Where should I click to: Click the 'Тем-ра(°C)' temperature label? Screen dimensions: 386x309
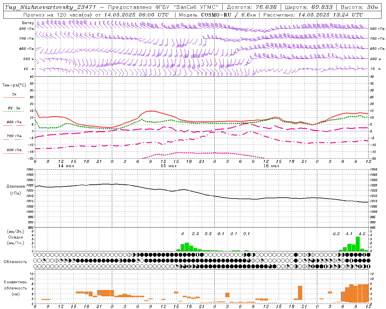[14, 85]
